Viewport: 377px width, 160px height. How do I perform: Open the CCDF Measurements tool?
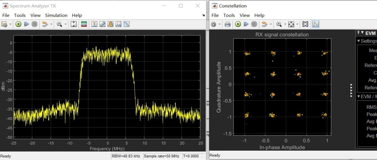point(127,24)
